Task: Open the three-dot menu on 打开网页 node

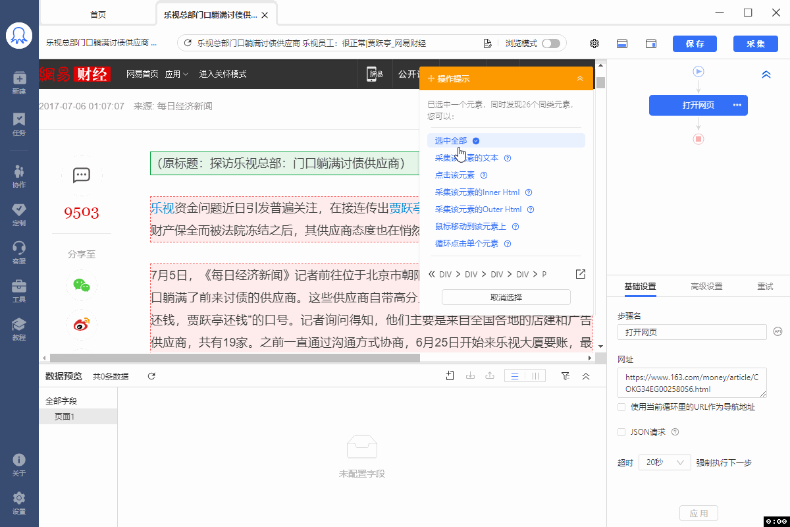Action: [x=737, y=105]
